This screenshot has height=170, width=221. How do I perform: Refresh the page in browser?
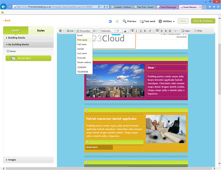pyautogui.click(x=107, y=7)
